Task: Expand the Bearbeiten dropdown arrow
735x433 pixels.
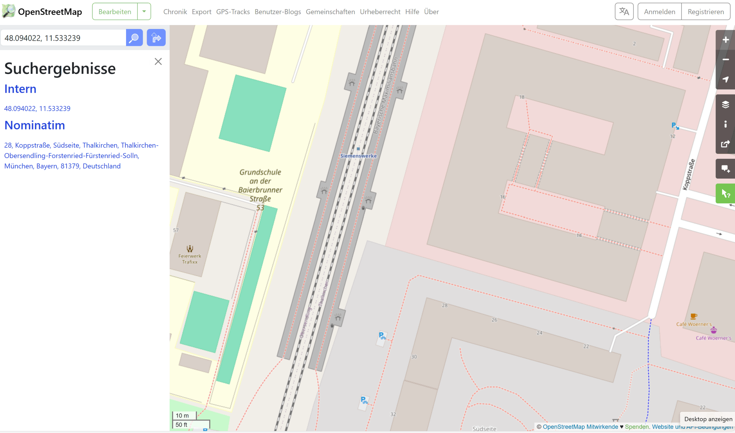Action: [144, 12]
